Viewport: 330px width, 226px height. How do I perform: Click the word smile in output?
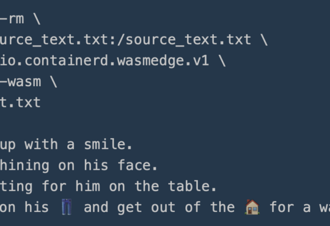[108, 144]
